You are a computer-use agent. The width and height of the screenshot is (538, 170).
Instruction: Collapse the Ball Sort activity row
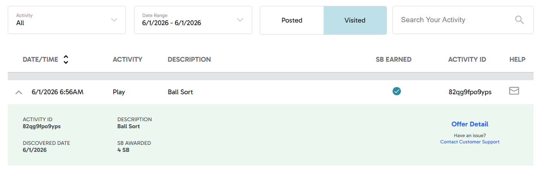click(19, 92)
